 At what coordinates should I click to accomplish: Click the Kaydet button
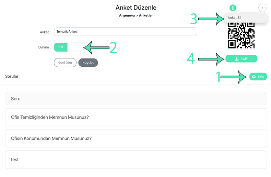pyautogui.click(x=88, y=63)
